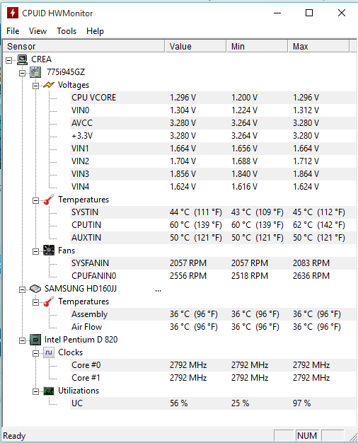Collapse the motherboard Temperatures section

coord(35,200)
